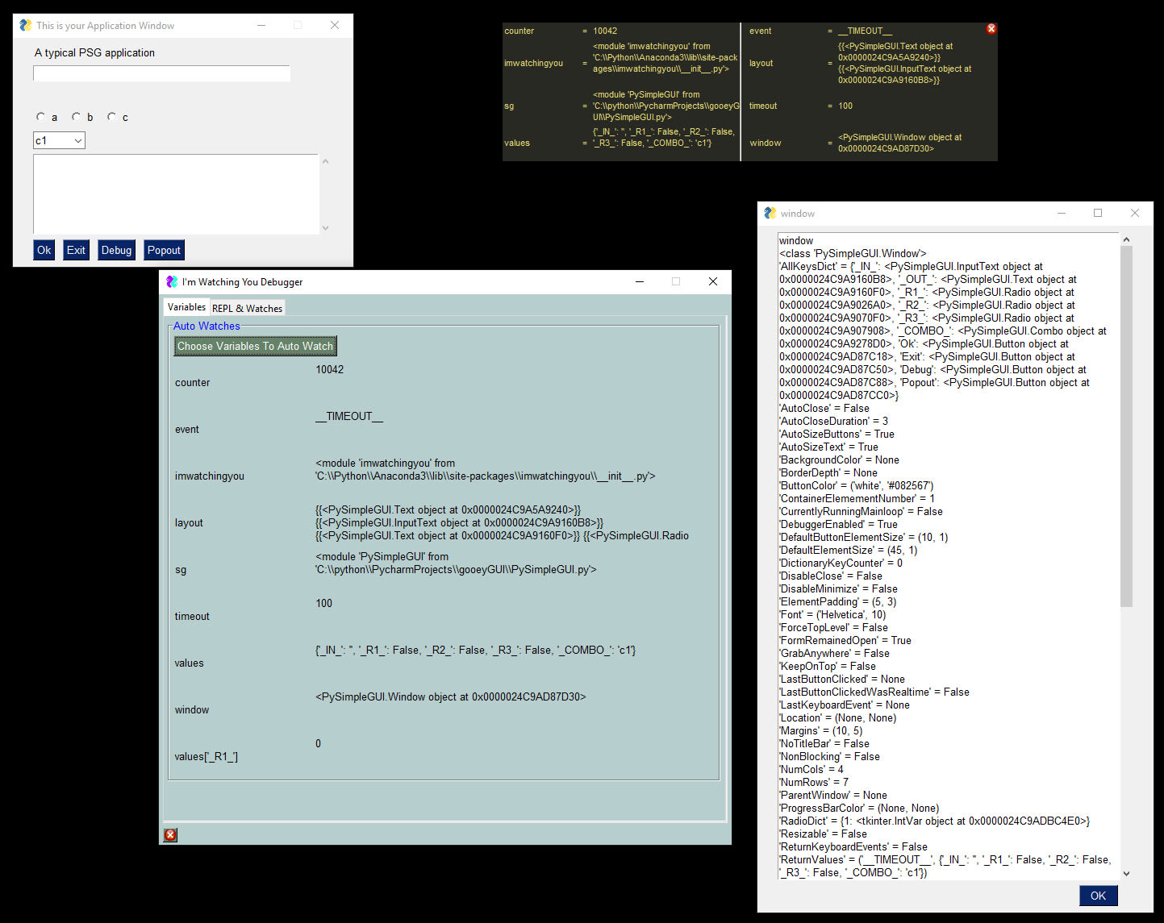Viewport: 1164px width, 923px height.
Task: Click the red X icon on the floating variables popout
Action: (x=991, y=28)
